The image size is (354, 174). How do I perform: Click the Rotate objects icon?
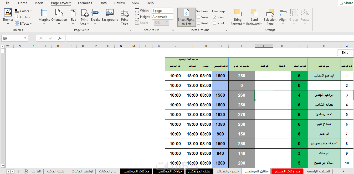(x=305, y=13)
